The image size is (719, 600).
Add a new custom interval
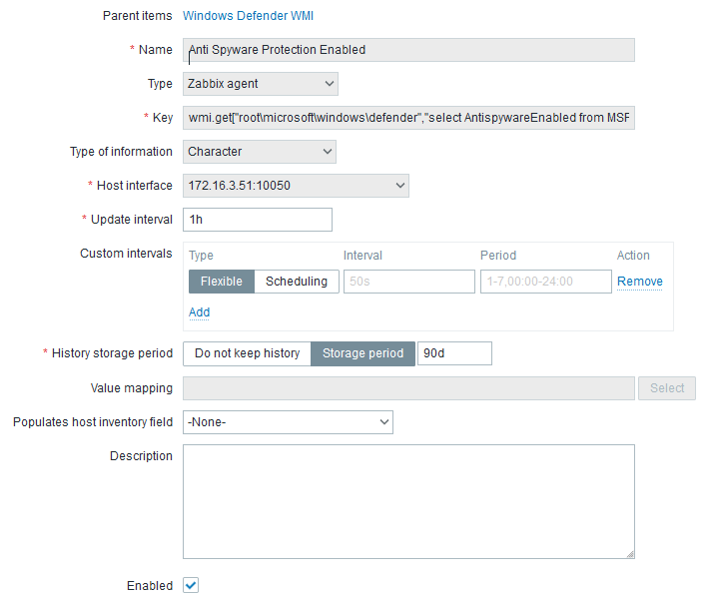199,312
